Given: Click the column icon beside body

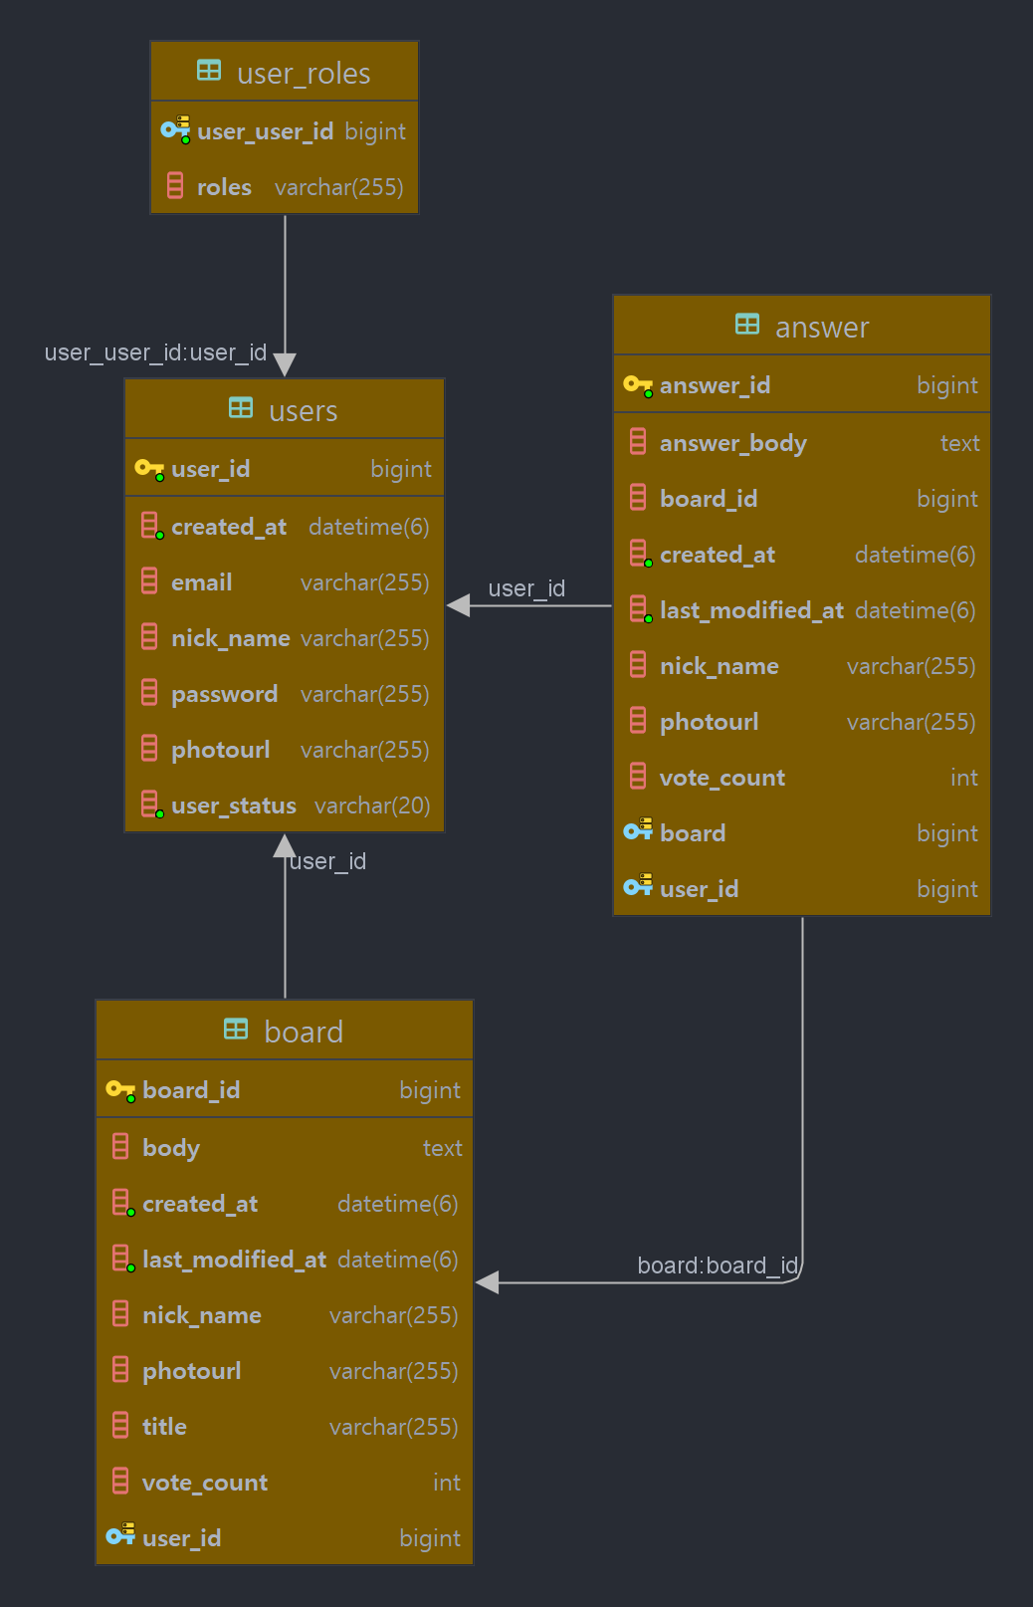Looking at the screenshot, I should tap(120, 1146).
